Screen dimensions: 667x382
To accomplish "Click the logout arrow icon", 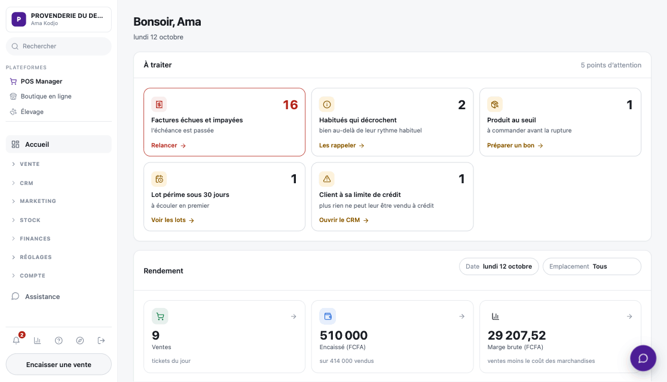I will pos(101,340).
